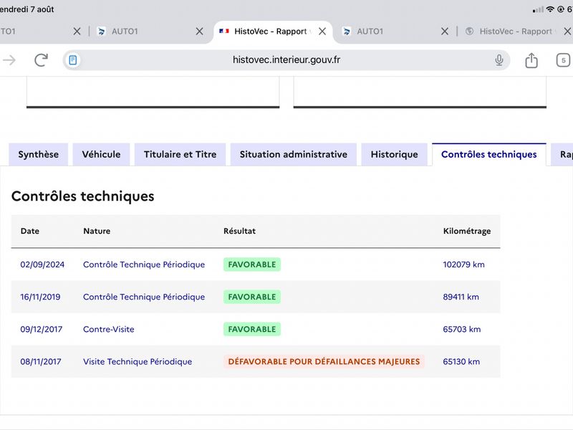Close the partially visible TO1 tab
Viewport: 573px width, 430px height.
(x=77, y=32)
